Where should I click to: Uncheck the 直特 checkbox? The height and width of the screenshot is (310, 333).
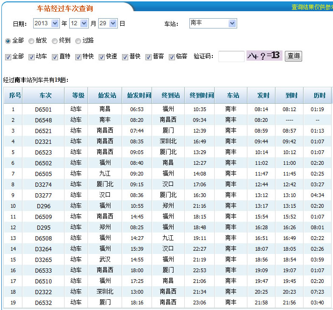[55, 57]
